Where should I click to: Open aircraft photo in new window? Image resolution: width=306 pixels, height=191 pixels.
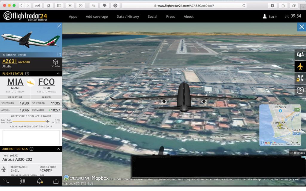(x=59, y=55)
